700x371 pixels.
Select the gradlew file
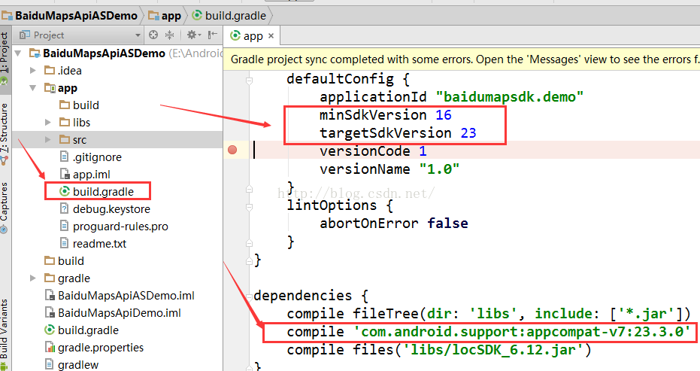(72, 365)
